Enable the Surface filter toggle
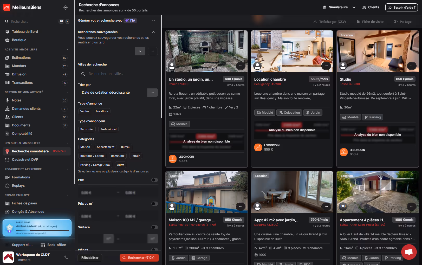This screenshot has width=422, height=265. [x=154, y=227]
